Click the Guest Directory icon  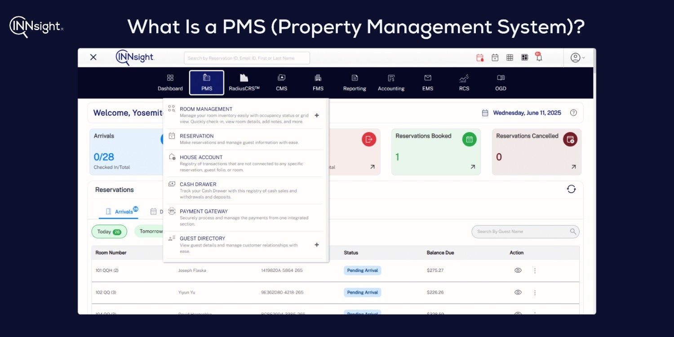[172, 238]
